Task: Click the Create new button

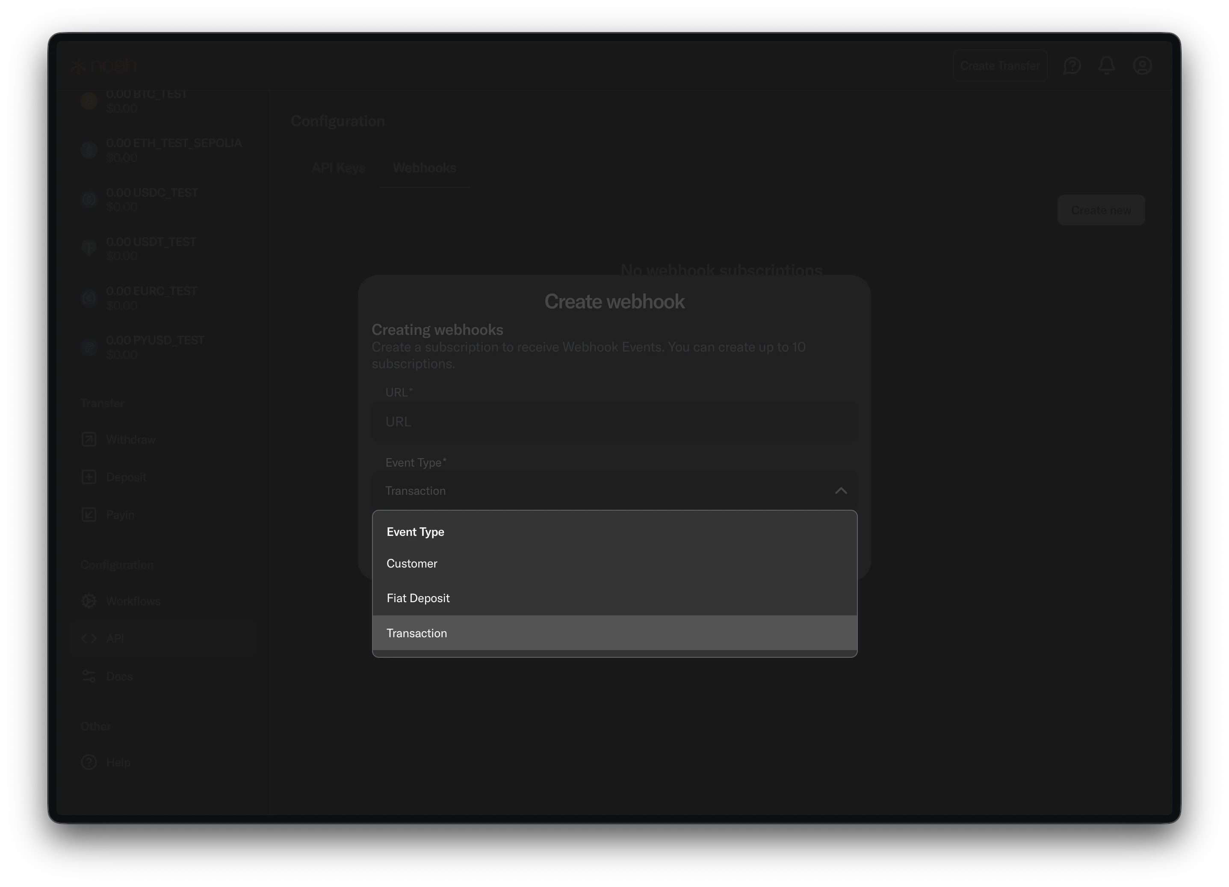Action: [1101, 210]
